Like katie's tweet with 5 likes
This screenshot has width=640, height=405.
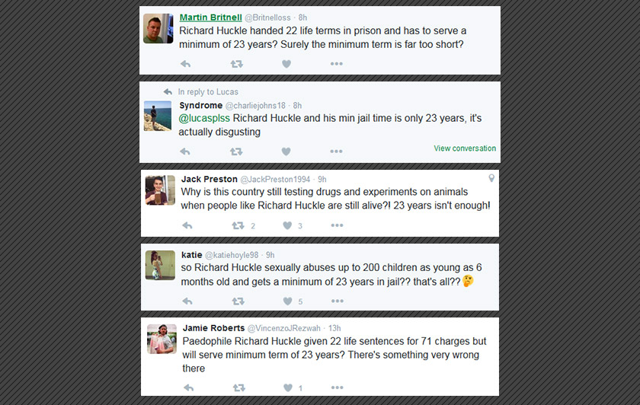(287, 301)
